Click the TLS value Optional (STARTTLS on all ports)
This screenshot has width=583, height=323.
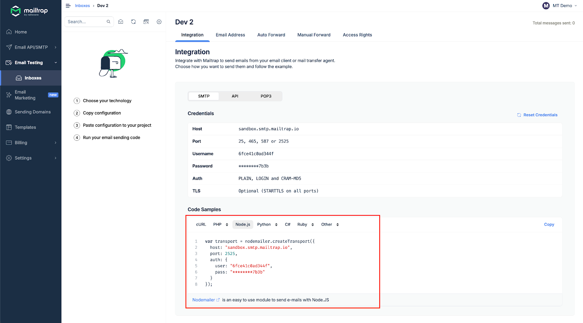pos(278,191)
